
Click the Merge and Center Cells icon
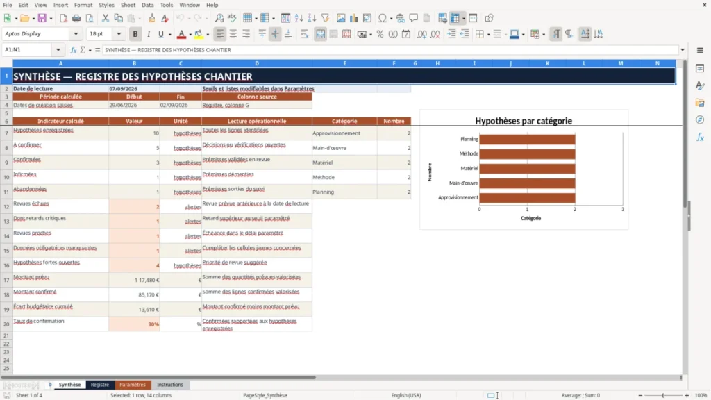(320, 34)
